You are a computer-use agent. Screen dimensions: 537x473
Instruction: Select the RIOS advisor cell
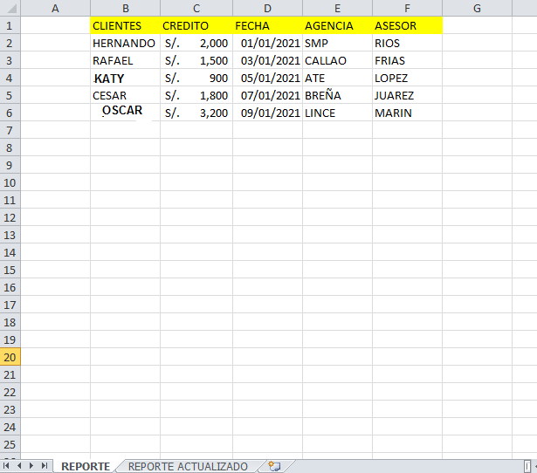click(408, 43)
